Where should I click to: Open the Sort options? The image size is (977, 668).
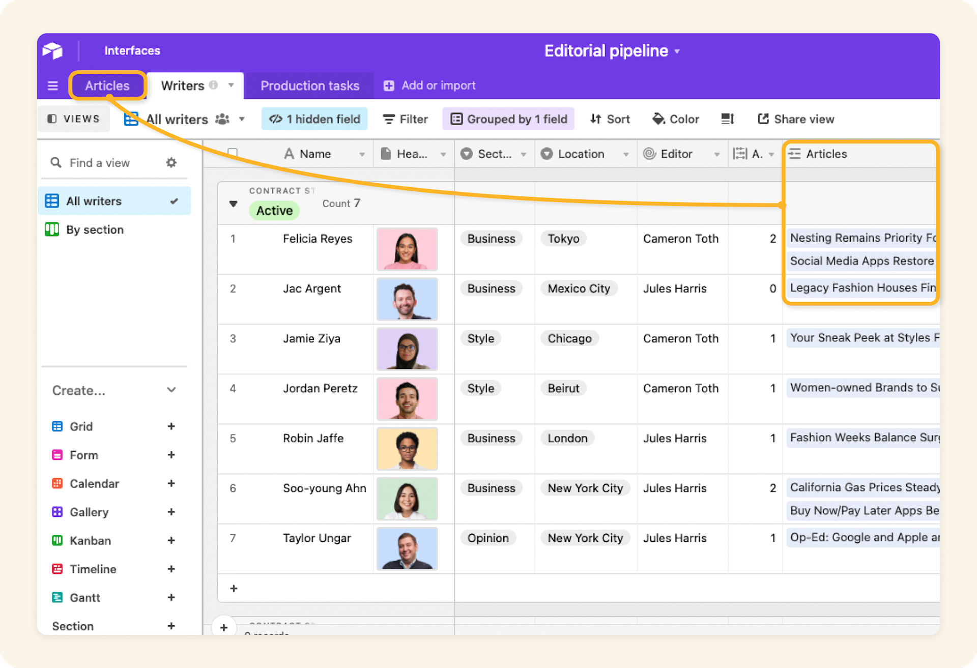click(x=610, y=119)
